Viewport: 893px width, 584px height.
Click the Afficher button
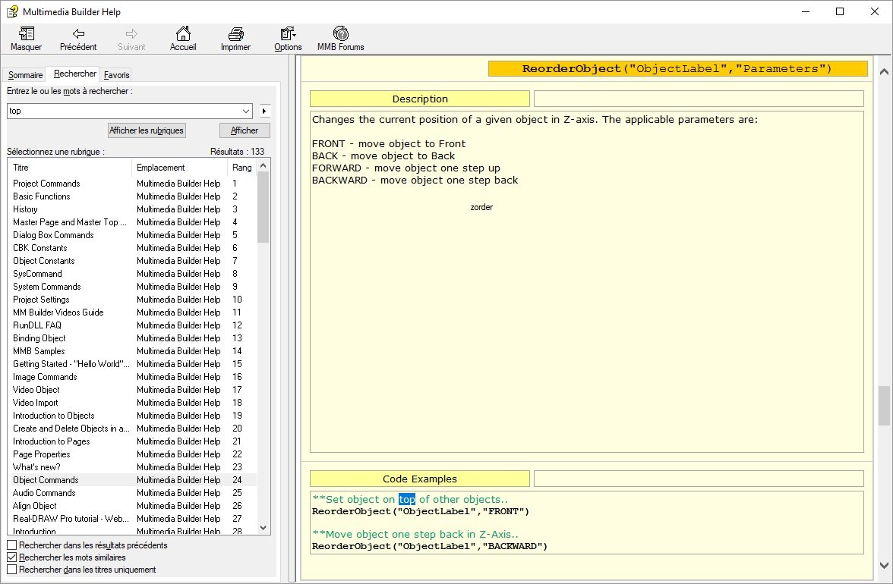[x=245, y=130]
